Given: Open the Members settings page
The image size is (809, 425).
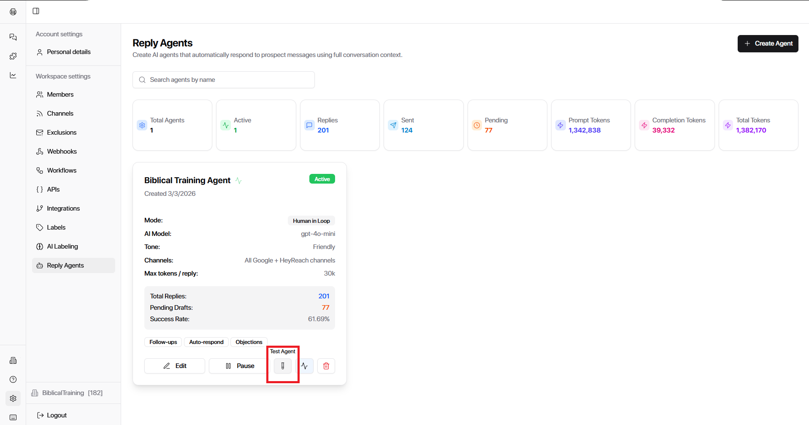Looking at the screenshot, I should point(60,95).
